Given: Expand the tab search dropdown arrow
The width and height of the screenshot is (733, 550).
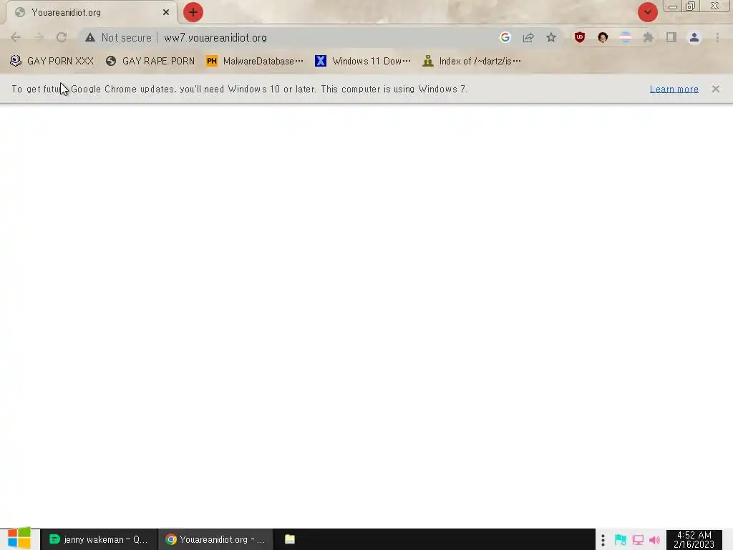Looking at the screenshot, I should click(647, 12).
